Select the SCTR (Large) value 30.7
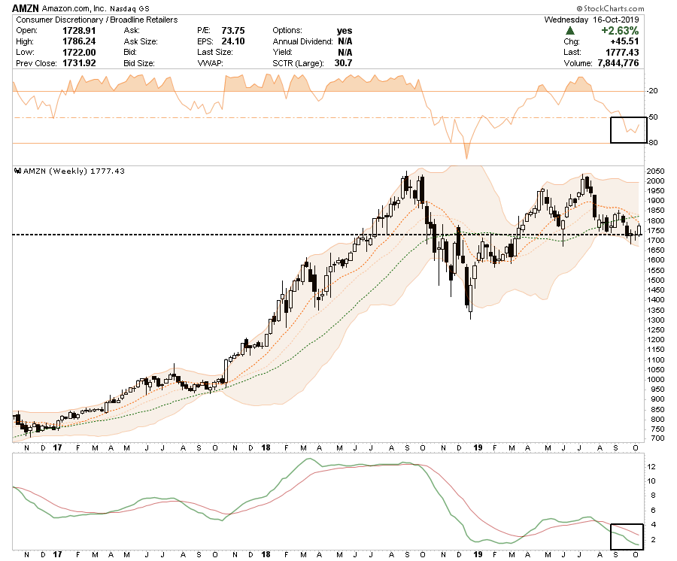The height and width of the screenshot is (561, 677). point(343,63)
